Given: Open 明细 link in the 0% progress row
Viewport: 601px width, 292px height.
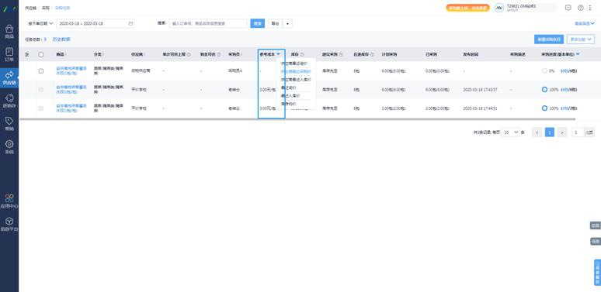Looking at the screenshot, I should 565,71.
